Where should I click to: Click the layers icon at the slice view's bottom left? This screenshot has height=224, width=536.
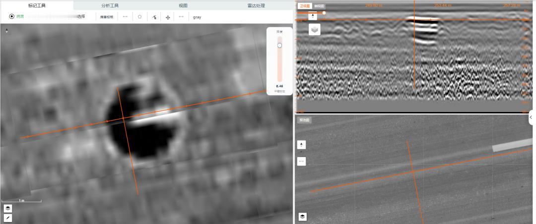click(8, 208)
